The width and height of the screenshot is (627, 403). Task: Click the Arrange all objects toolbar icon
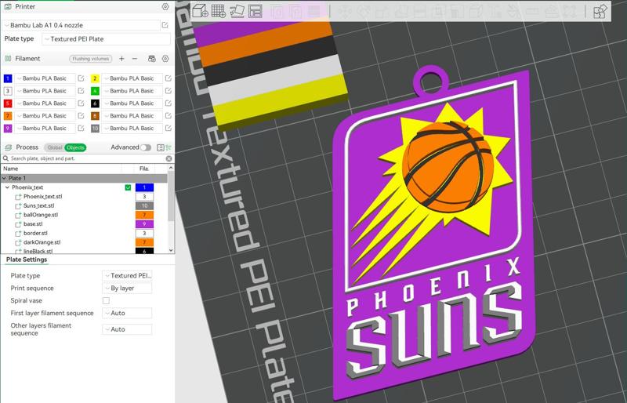tap(256, 11)
